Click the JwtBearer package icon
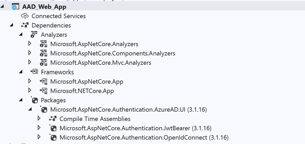Screen dimensions: 305x144 (53, 128)
